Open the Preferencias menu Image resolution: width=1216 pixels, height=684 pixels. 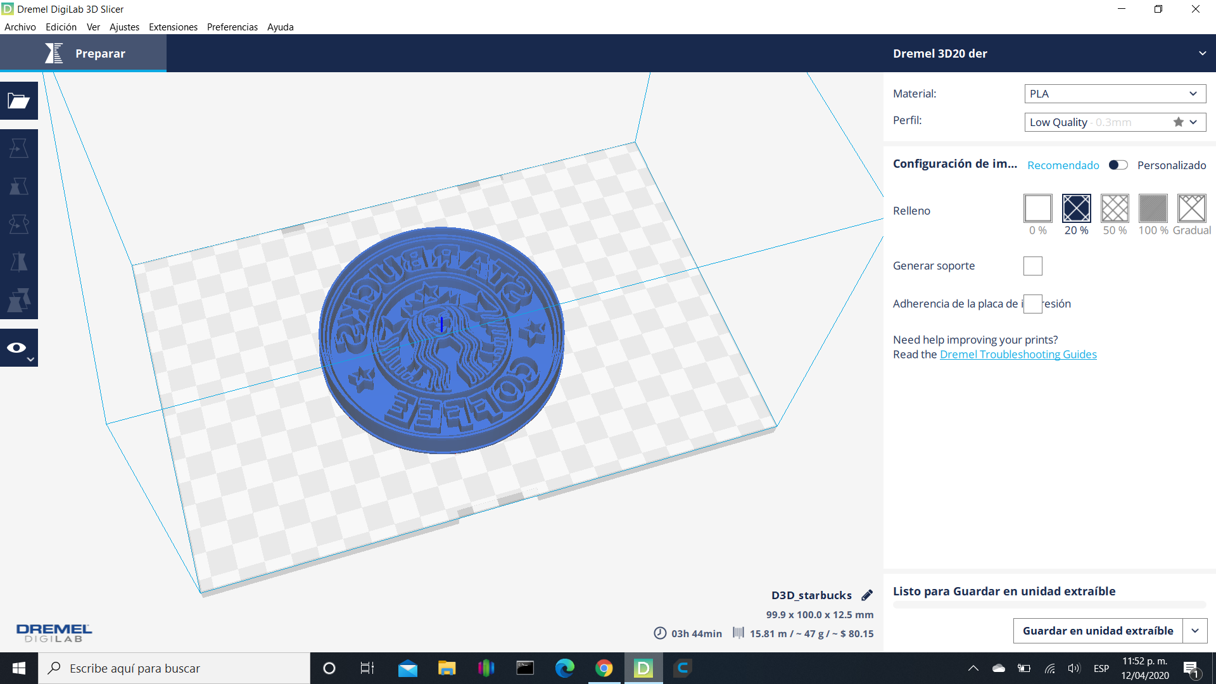point(232,27)
